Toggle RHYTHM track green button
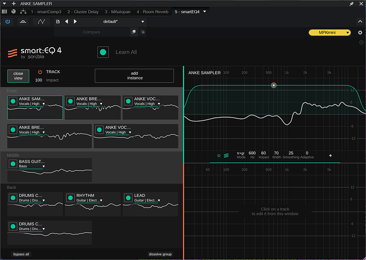The width and height of the screenshot is (366, 260). pos(70,198)
